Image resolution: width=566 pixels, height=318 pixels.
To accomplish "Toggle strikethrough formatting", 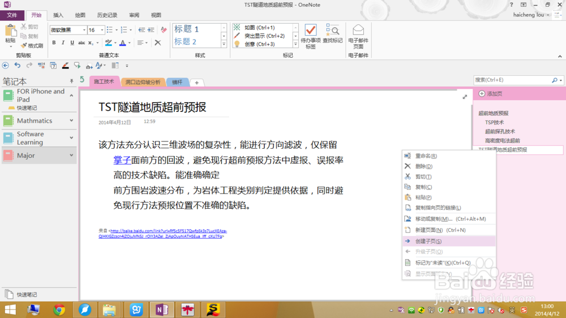I will click(x=82, y=42).
